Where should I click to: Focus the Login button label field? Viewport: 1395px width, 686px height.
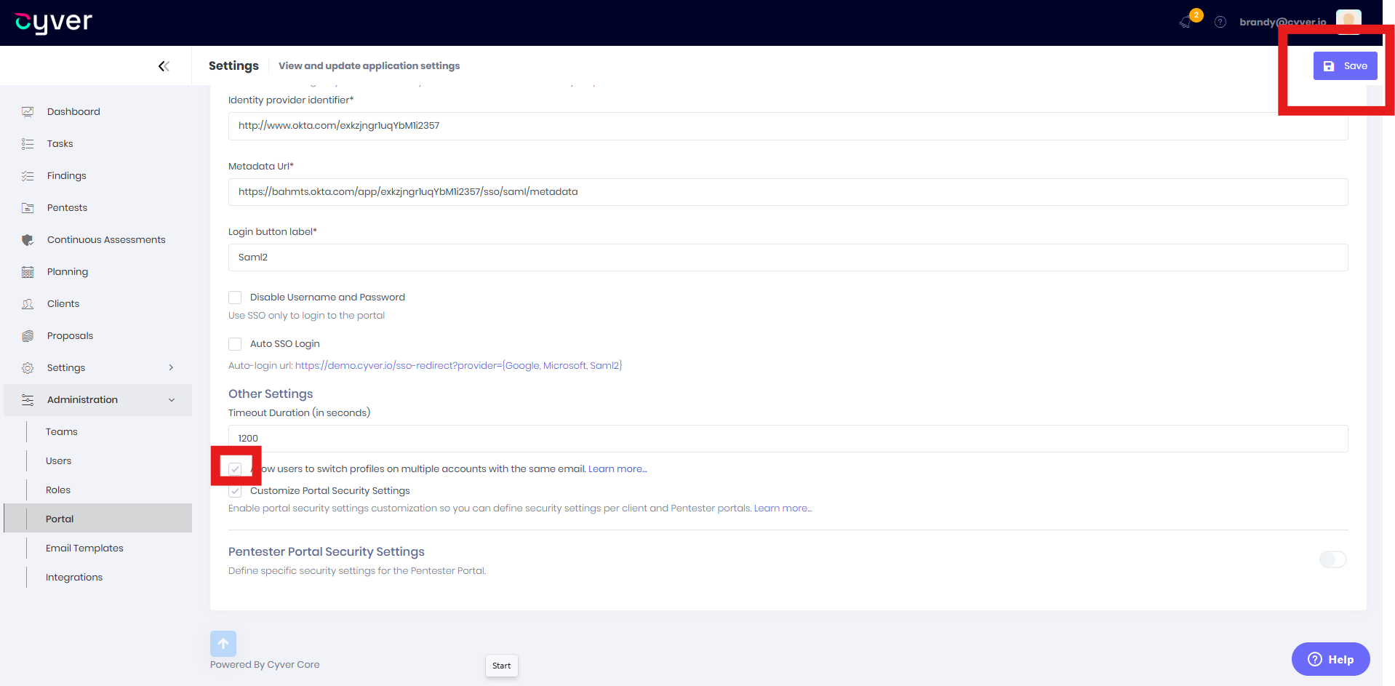(788, 258)
